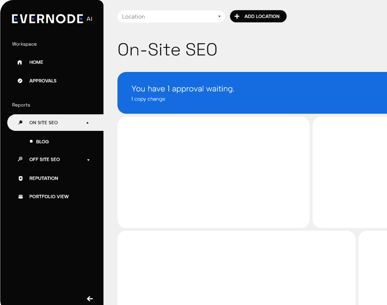Click the plus icon beside Add Location
Screen dimensions: 387x305
(x=237, y=16)
